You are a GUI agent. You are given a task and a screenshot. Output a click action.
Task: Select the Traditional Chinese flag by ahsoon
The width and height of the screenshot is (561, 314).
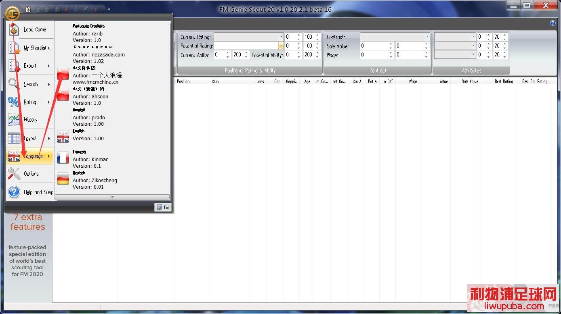coord(63,95)
